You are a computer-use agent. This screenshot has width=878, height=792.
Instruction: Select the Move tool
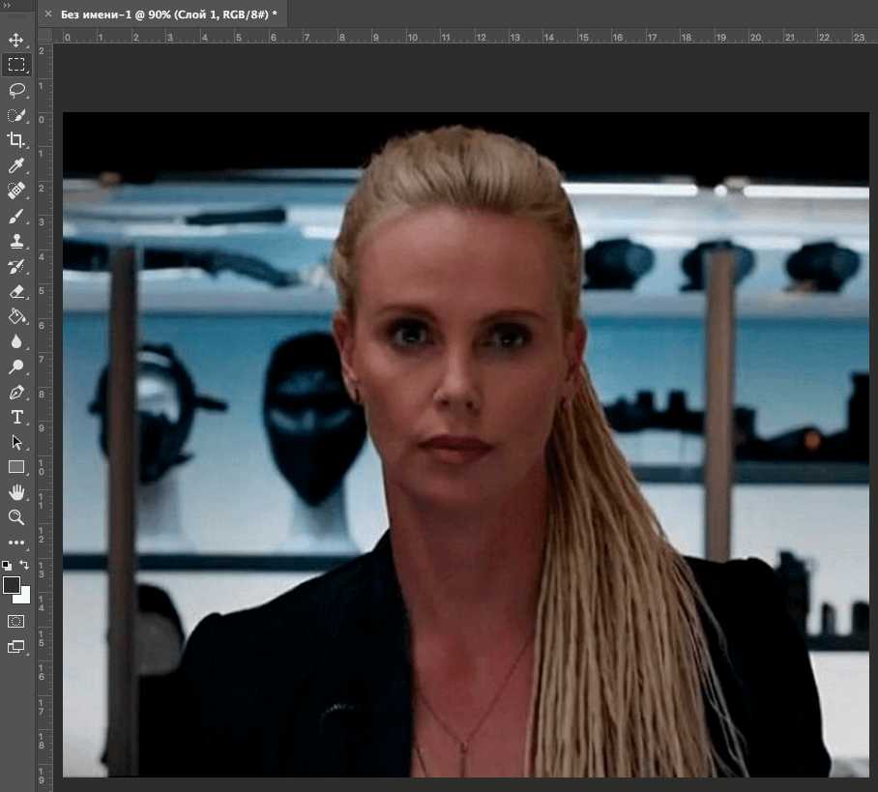tap(15, 40)
